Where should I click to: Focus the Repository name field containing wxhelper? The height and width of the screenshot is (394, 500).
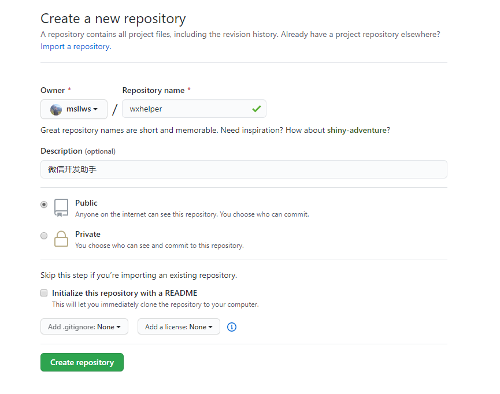(x=194, y=109)
